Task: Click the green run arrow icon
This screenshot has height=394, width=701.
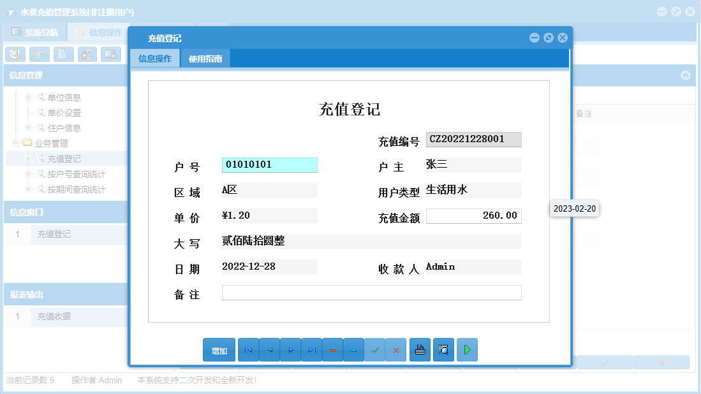Action: pyautogui.click(x=467, y=349)
